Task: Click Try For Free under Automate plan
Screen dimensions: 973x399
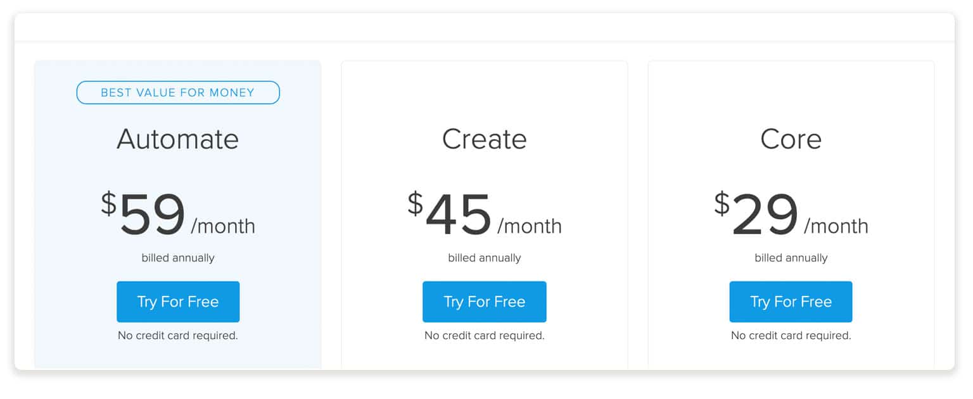Action: pos(178,302)
